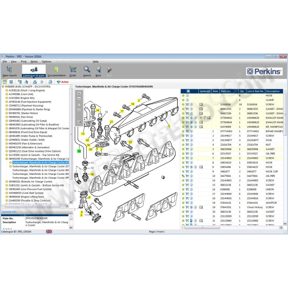Click the tree structure icon in the small toolbar

tap(19, 82)
